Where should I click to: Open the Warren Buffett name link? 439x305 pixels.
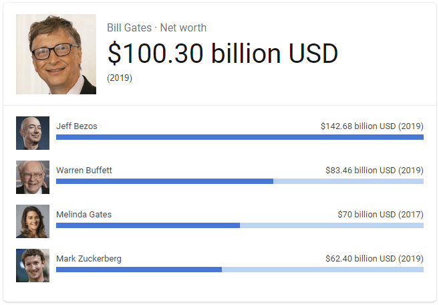pyautogui.click(x=84, y=171)
